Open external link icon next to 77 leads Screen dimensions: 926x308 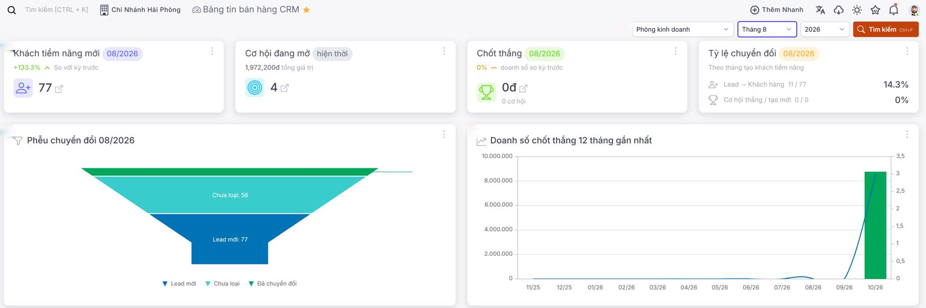(x=58, y=89)
